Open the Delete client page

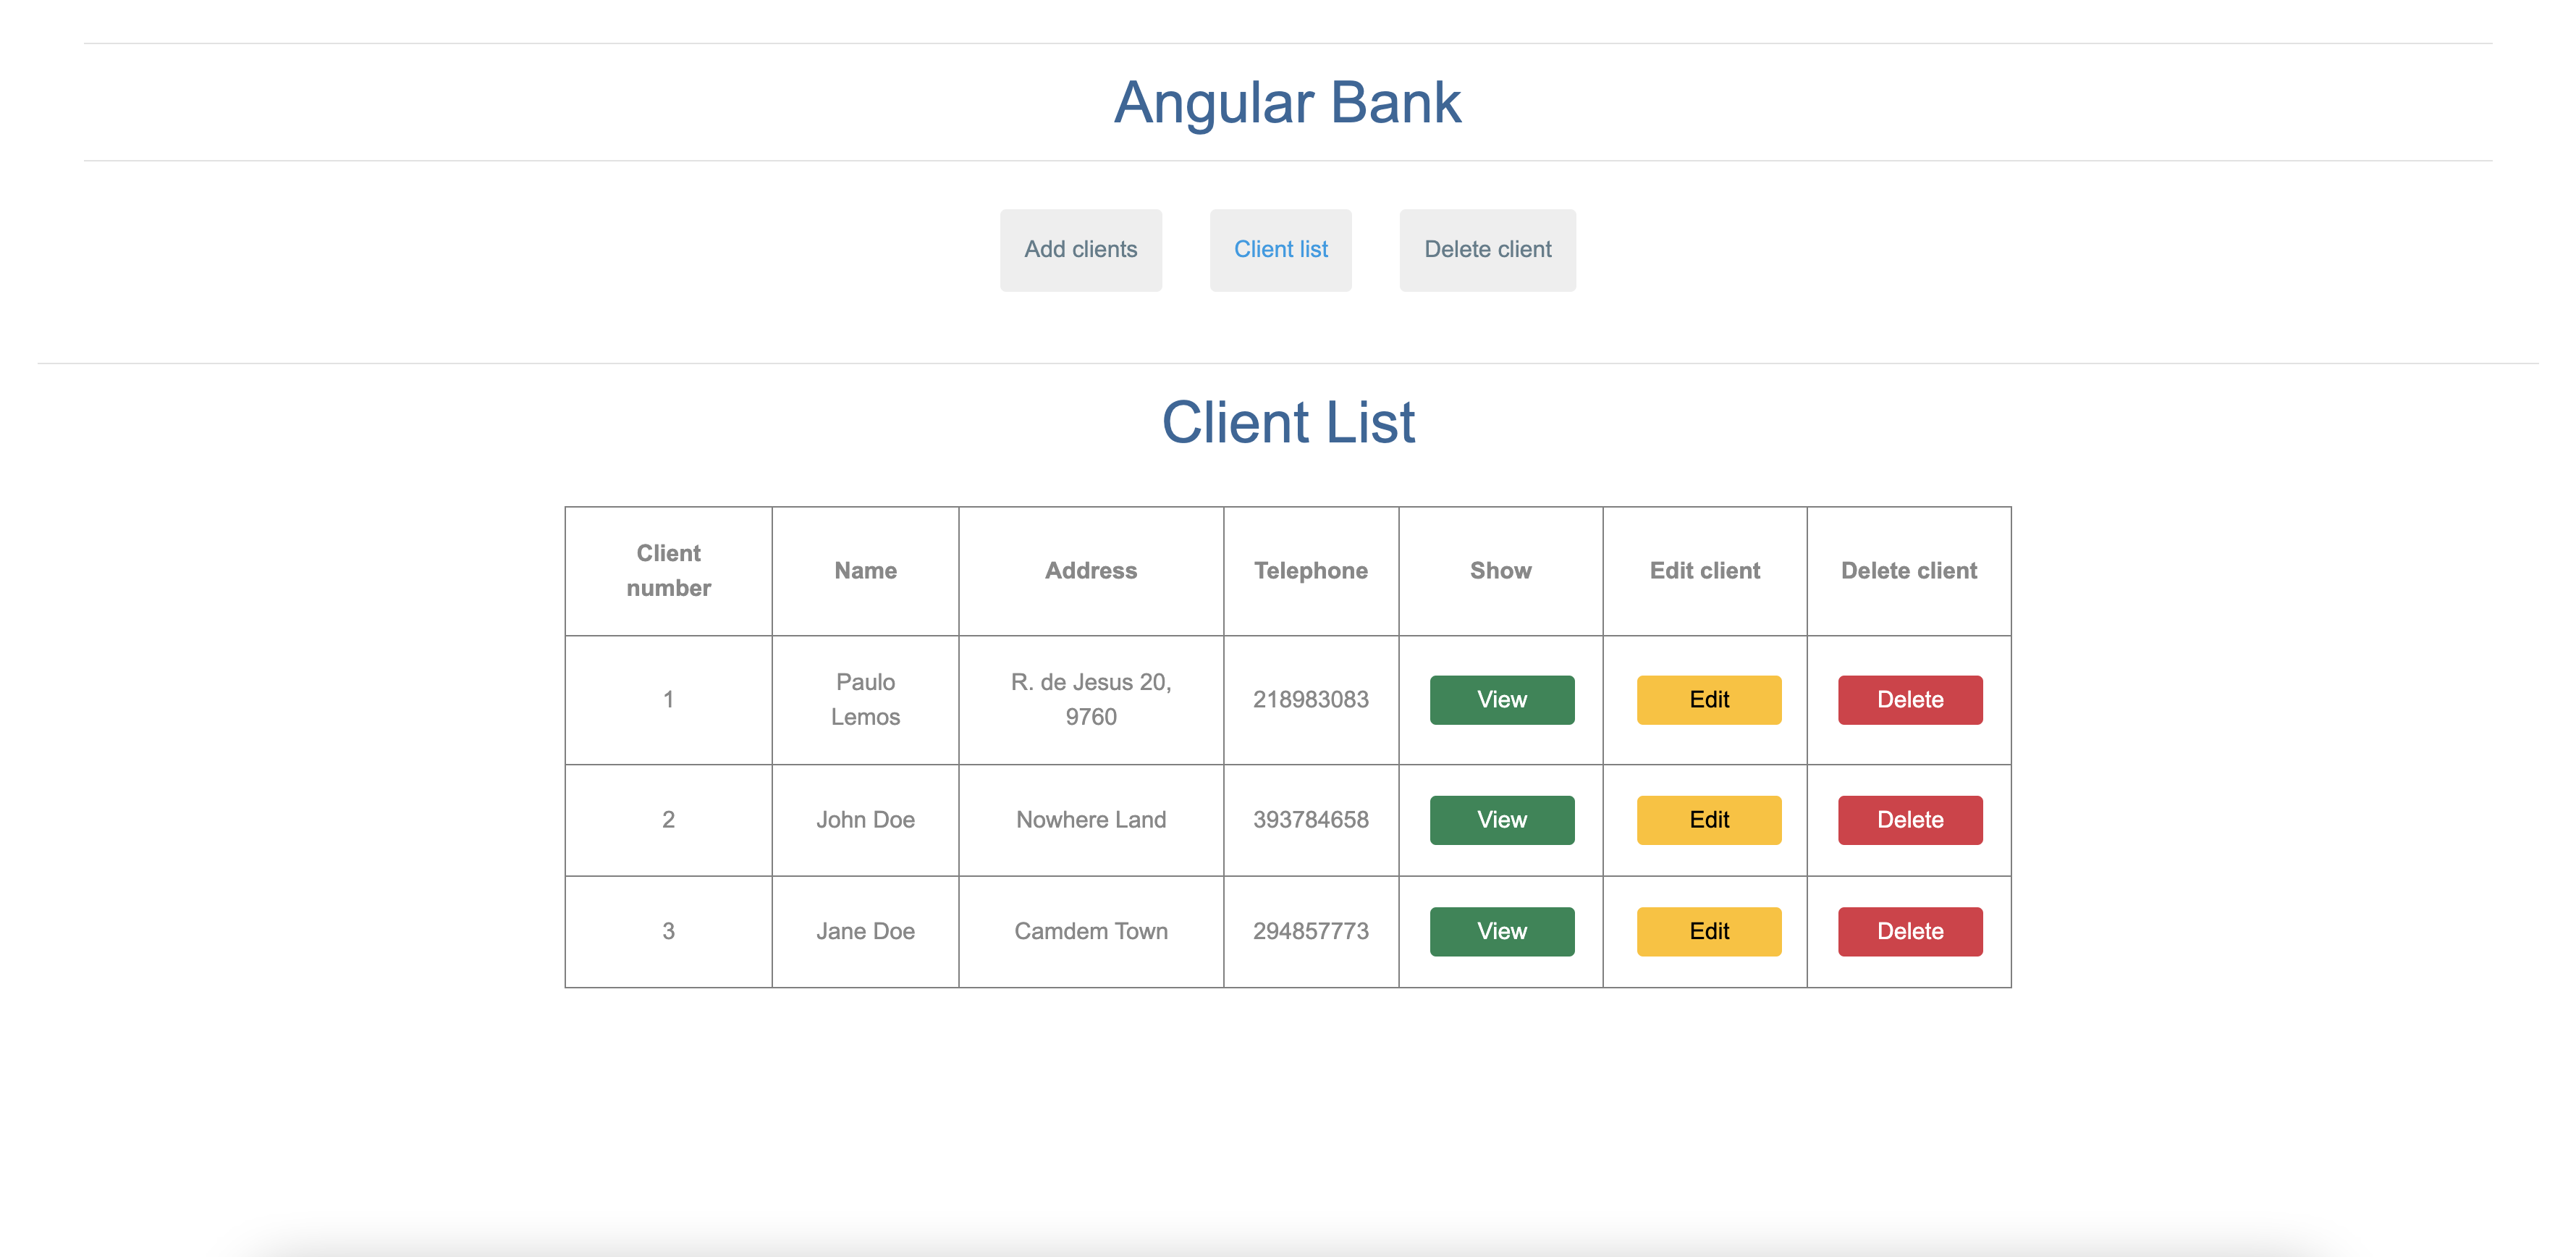[1487, 249]
